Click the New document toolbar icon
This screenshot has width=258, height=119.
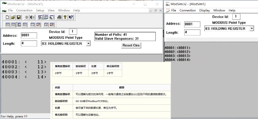tap(7, 17)
